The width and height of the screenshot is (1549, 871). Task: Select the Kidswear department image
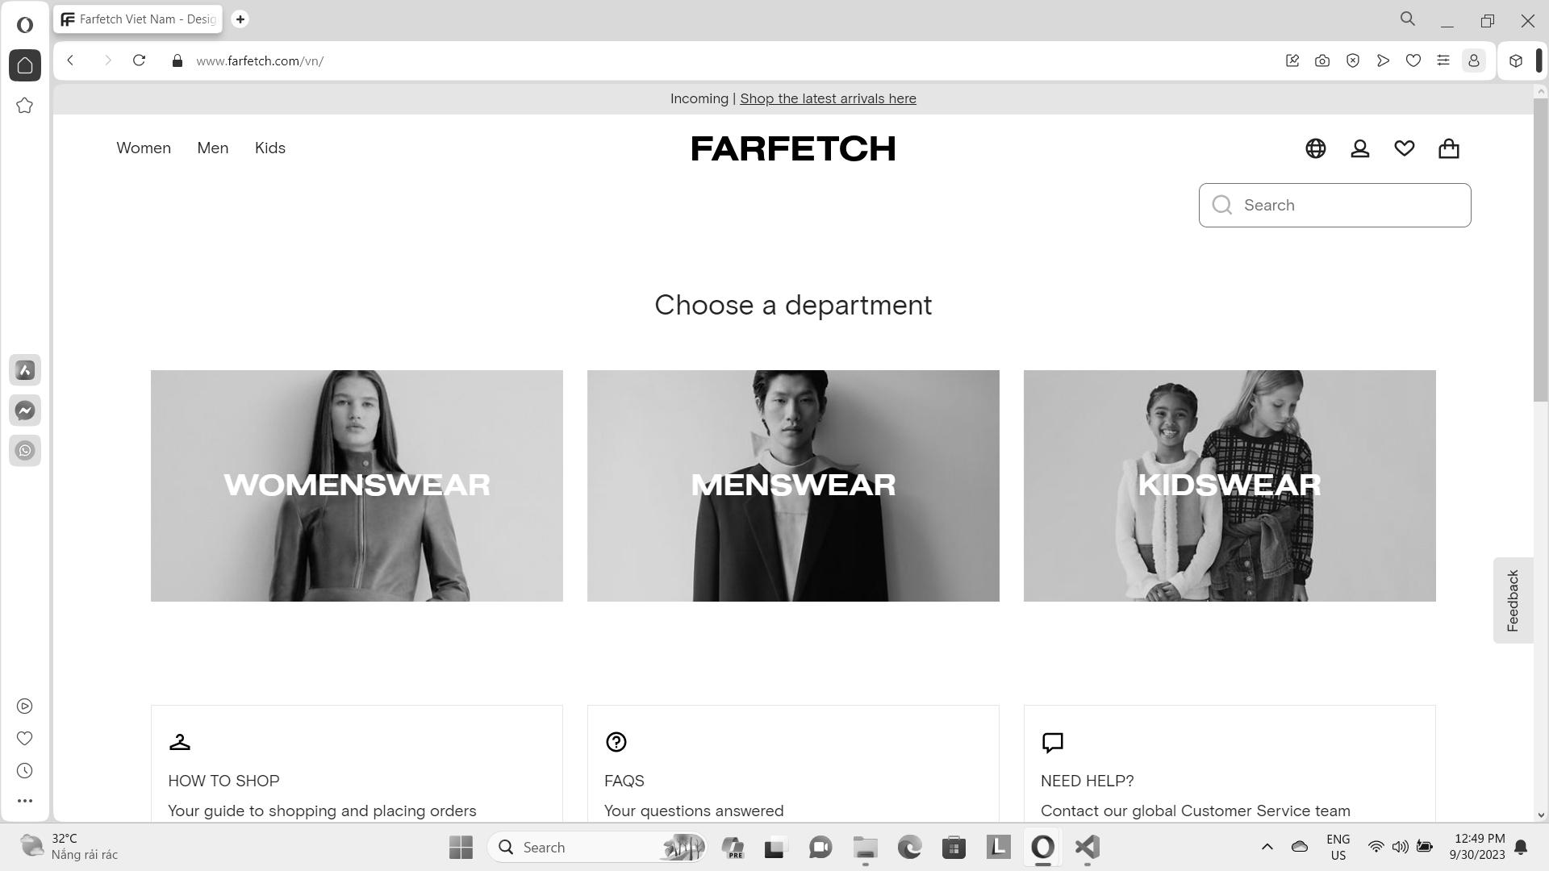(1230, 485)
